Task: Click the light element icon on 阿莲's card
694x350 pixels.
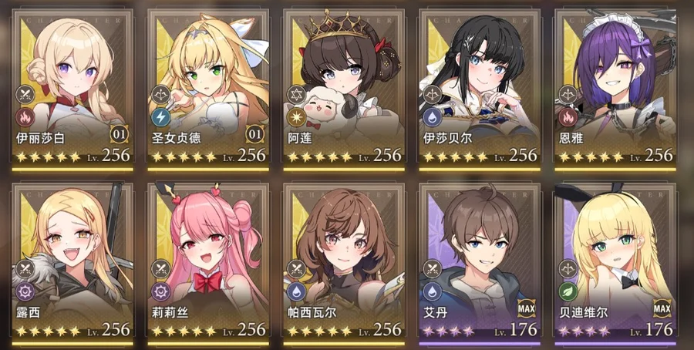Action: [x=295, y=117]
